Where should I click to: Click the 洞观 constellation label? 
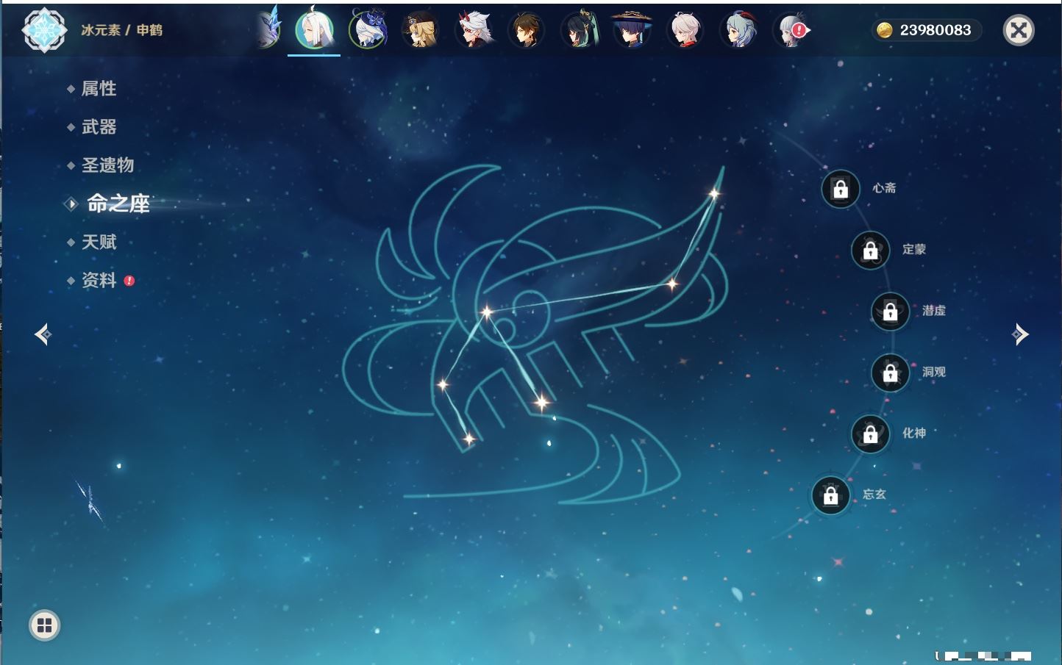(x=934, y=372)
